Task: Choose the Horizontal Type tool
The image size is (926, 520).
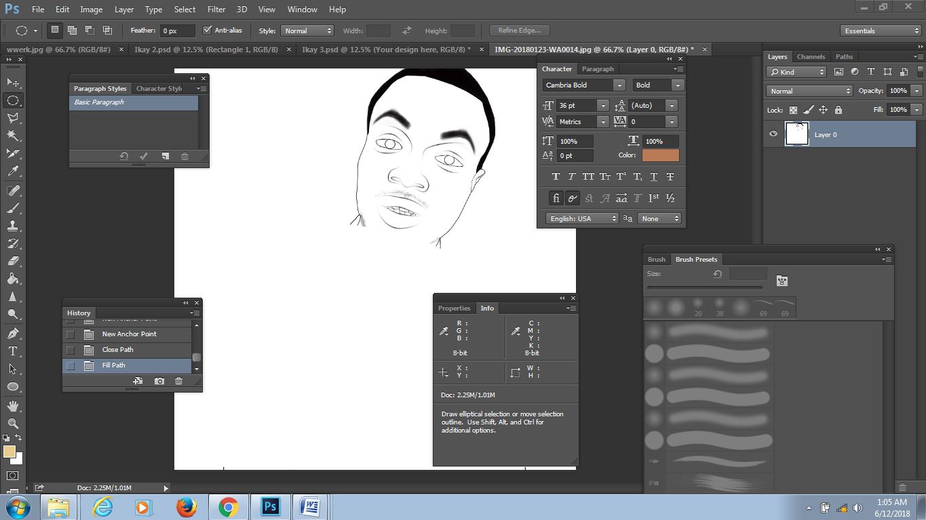Action: (x=13, y=351)
